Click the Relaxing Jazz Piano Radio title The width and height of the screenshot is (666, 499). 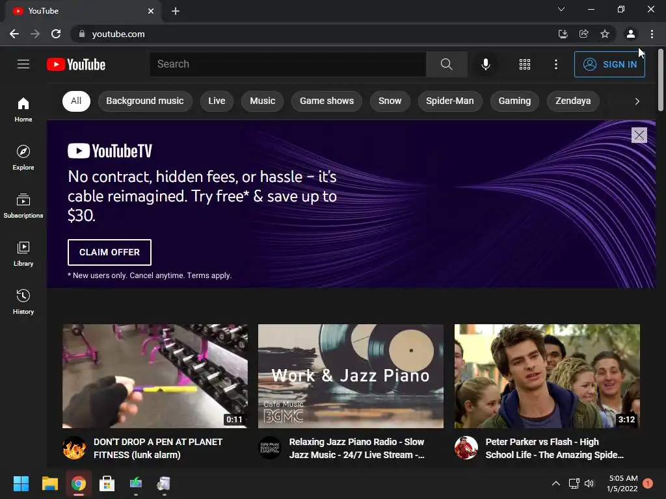(357, 448)
